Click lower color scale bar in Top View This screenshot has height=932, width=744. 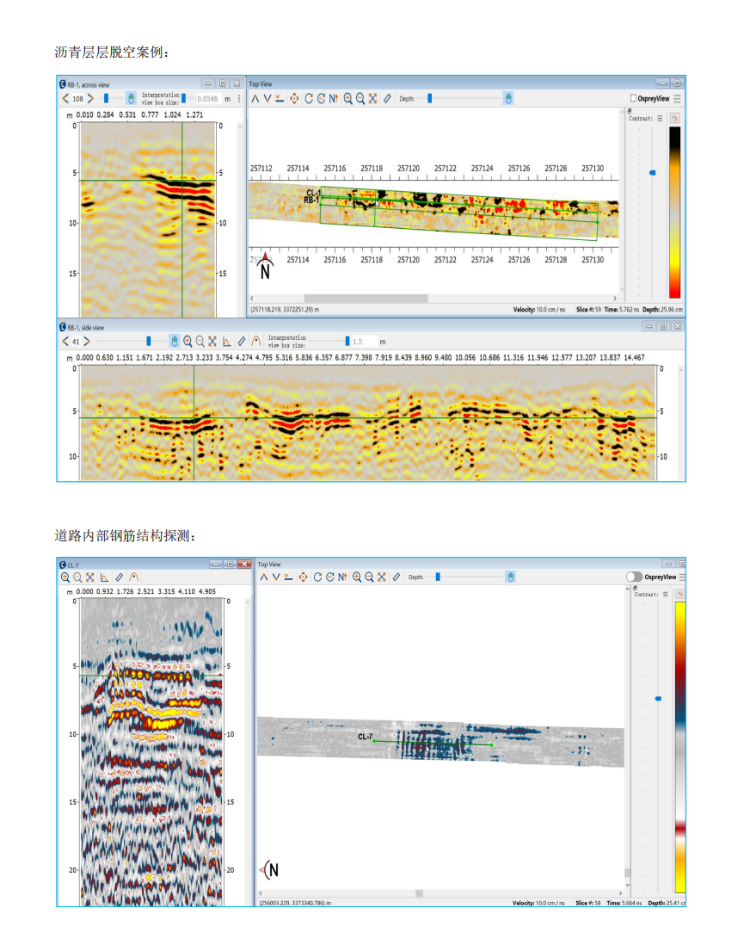point(680,747)
